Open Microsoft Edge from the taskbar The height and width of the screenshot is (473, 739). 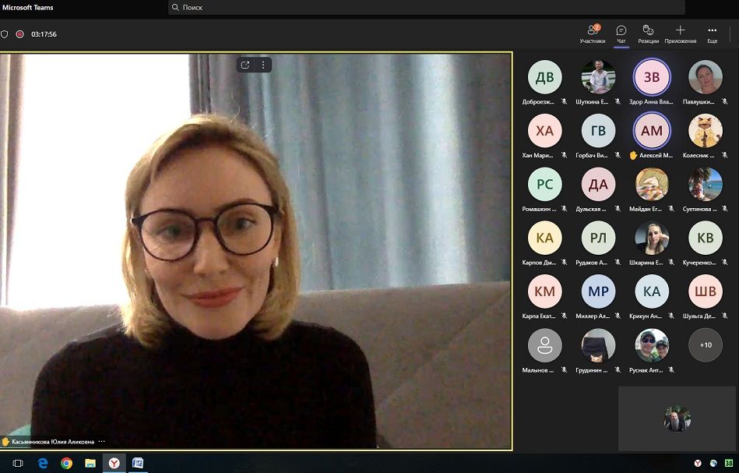coord(44,463)
